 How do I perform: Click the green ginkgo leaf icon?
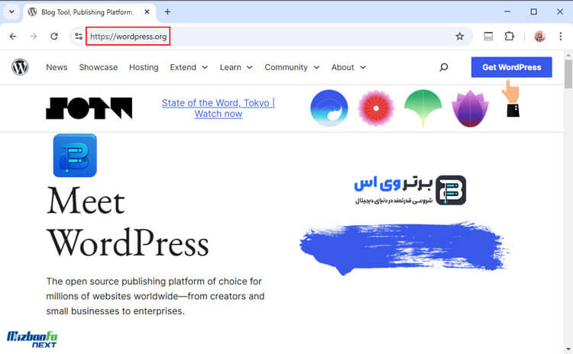tap(423, 108)
